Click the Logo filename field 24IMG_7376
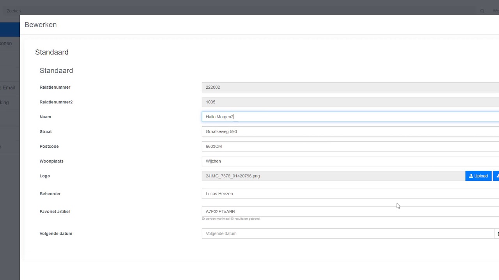 333,176
